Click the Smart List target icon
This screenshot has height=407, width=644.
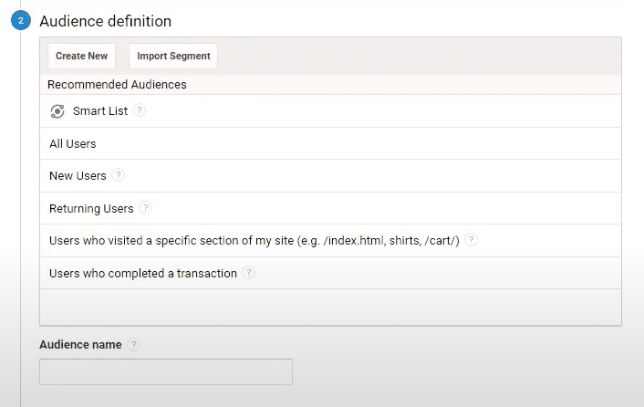(x=57, y=111)
